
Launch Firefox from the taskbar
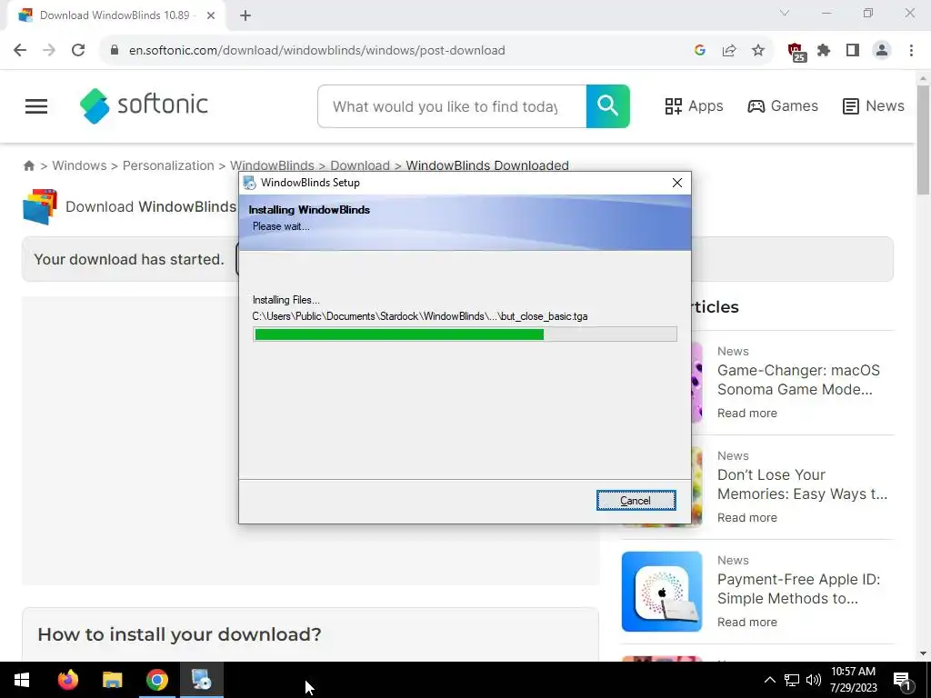(67, 680)
